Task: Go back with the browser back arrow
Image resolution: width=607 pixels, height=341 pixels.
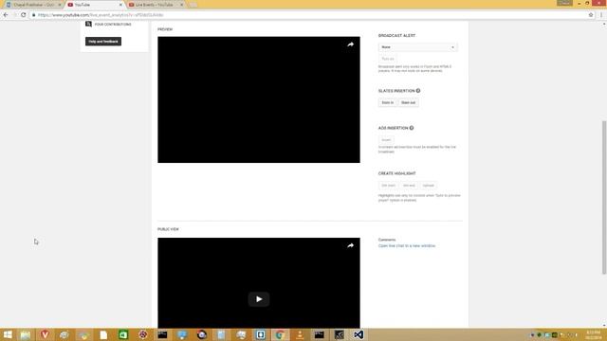Action: [x=6, y=15]
